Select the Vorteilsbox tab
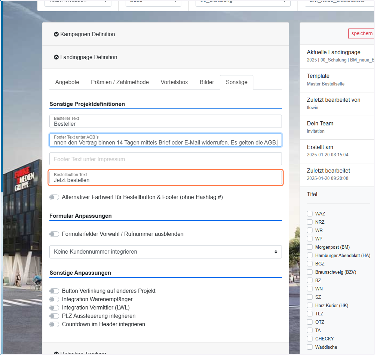The width and height of the screenshot is (375, 355). click(x=174, y=82)
